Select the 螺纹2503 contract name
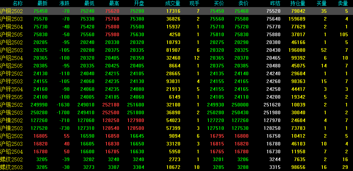This screenshot has width=353, height=171. tap(11, 167)
